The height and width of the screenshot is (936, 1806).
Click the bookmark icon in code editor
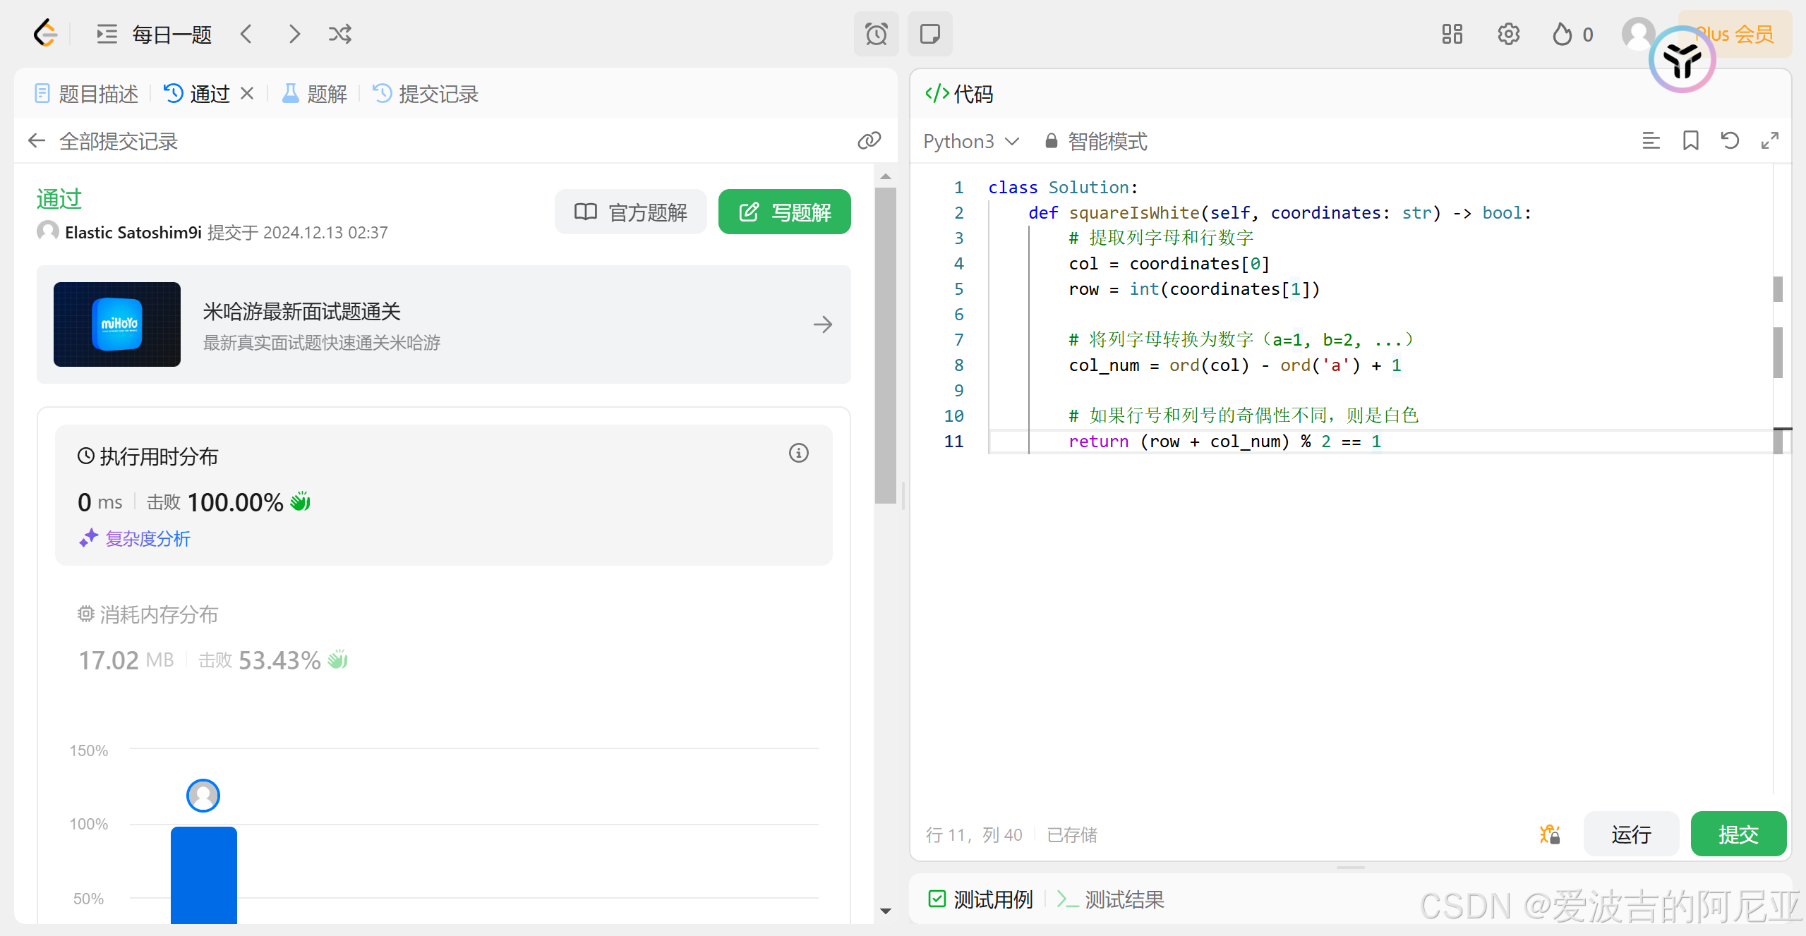coord(1690,141)
